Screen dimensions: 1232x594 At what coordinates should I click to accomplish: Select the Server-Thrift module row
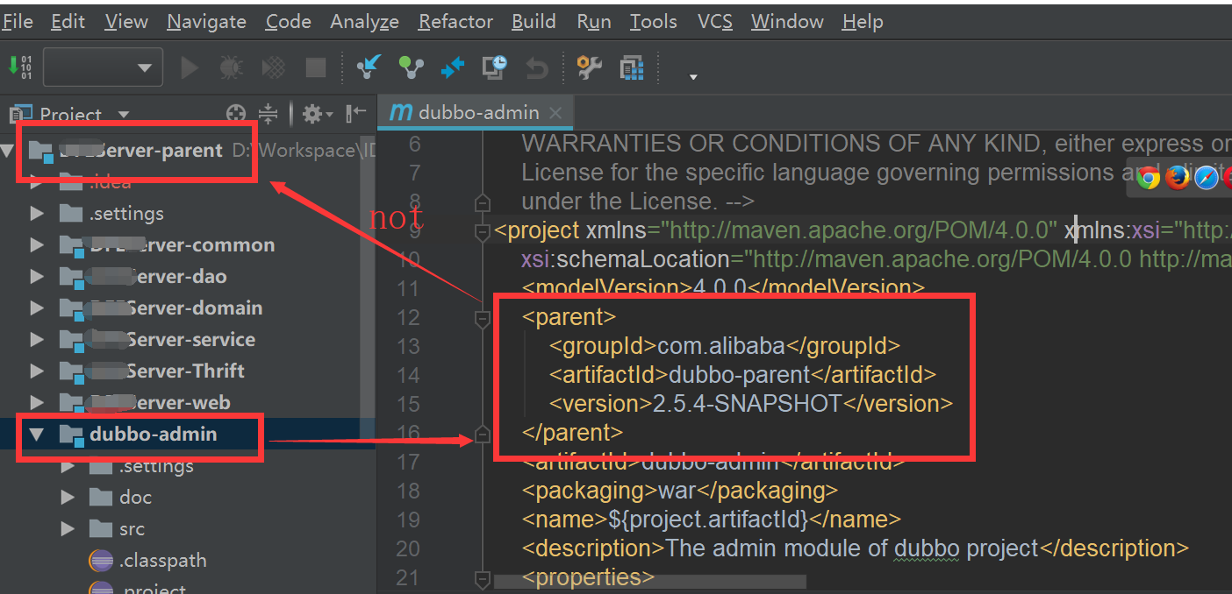(x=189, y=371)
